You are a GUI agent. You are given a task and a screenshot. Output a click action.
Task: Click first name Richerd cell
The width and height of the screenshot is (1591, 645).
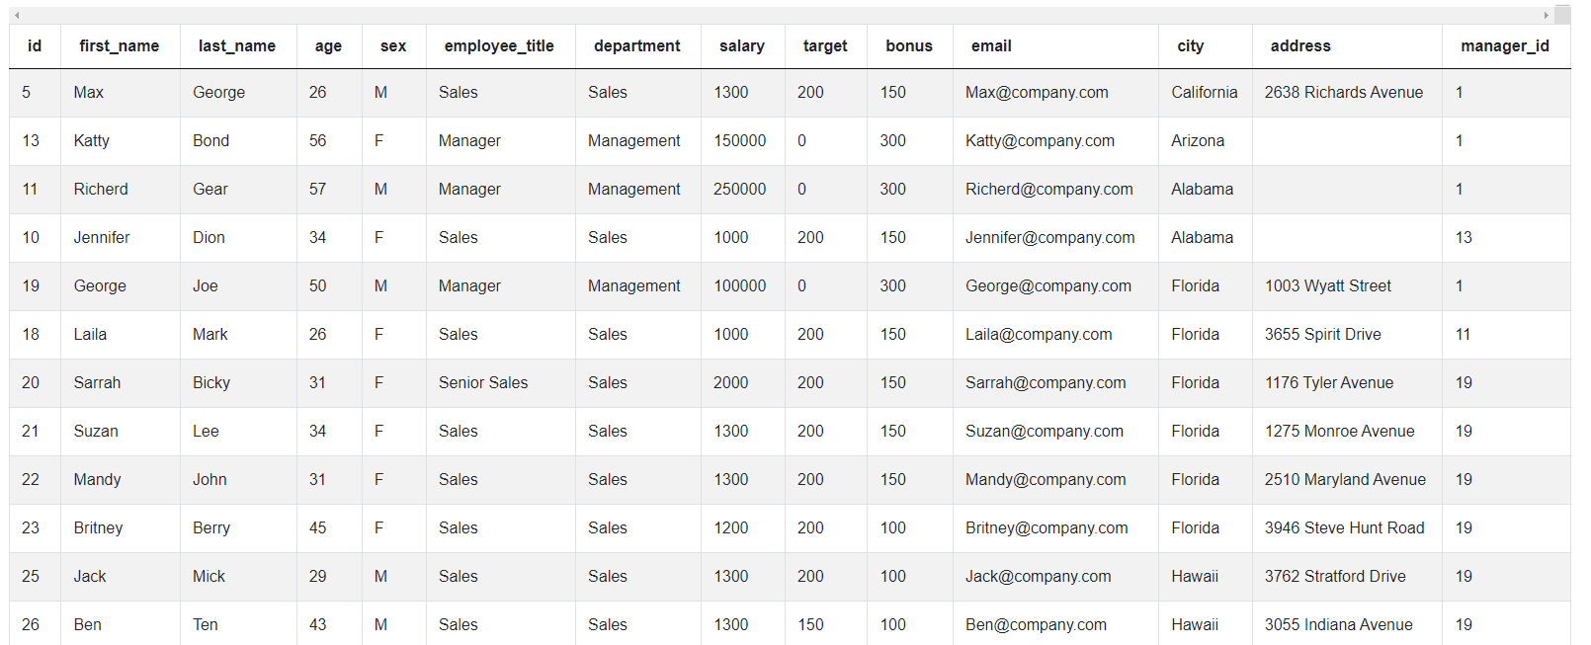[x=121, y=190]
